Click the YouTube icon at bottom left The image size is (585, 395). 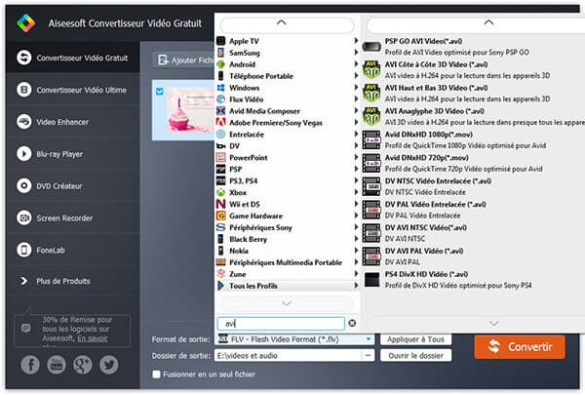pos(57,364)
